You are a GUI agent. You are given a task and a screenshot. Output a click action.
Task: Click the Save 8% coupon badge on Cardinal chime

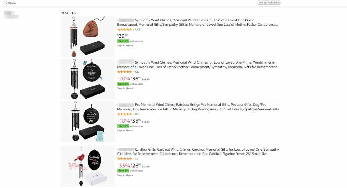123,171
